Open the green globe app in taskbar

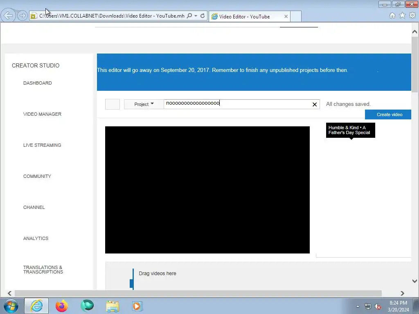[87, 306]
